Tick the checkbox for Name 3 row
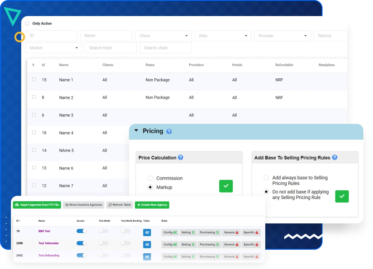This screenshot has height=269, width=373. pyautogui.click(x=34, y=115)
